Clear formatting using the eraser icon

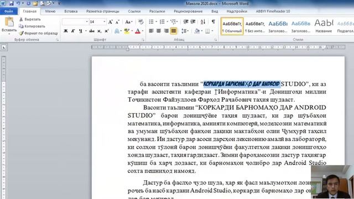140,22
